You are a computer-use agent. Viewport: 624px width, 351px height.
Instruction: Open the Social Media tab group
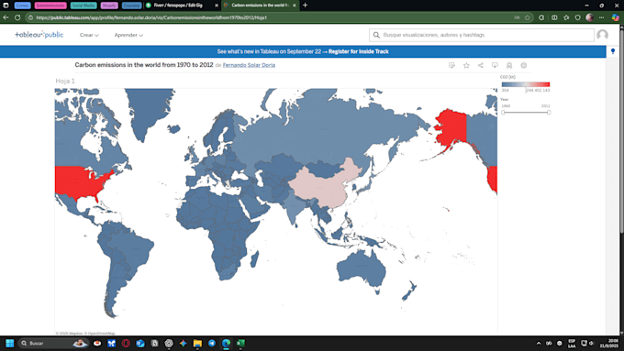pos(84,5)
